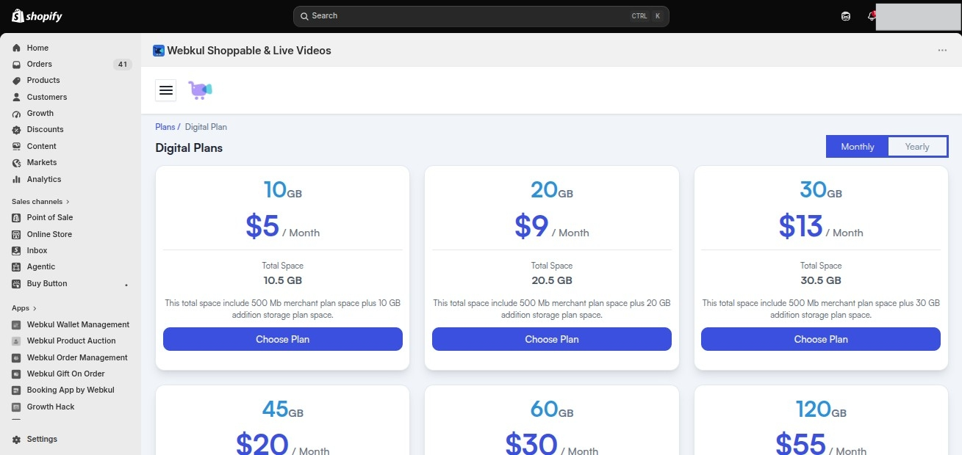The height and width of the screenshot is (455, 962).
Task: Expand the Sales channels section
Action: (x=40, y=201)
